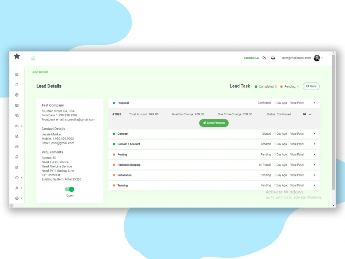Screen dimensions: 345x259
Task: Open the mail envelope icon in sidebar
Action: 17,105
